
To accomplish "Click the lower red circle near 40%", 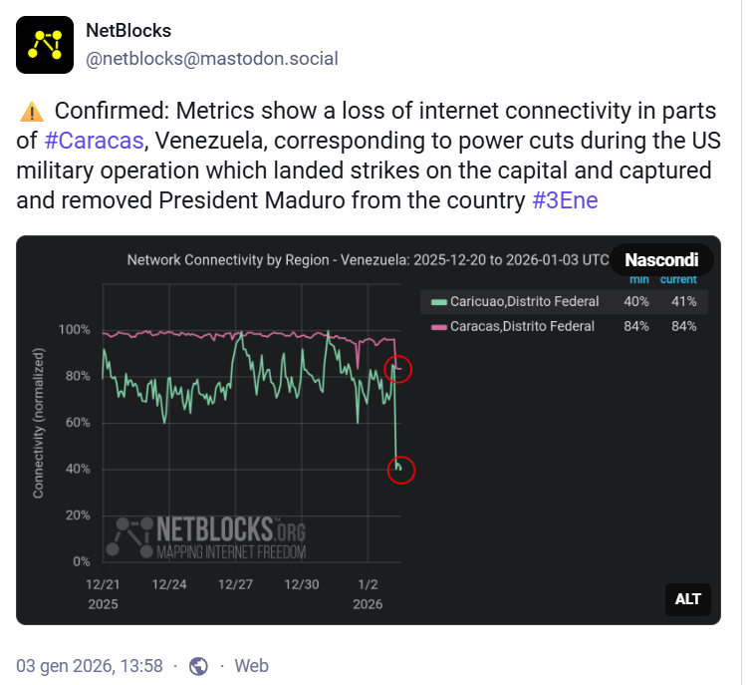I will coord(399,468).
